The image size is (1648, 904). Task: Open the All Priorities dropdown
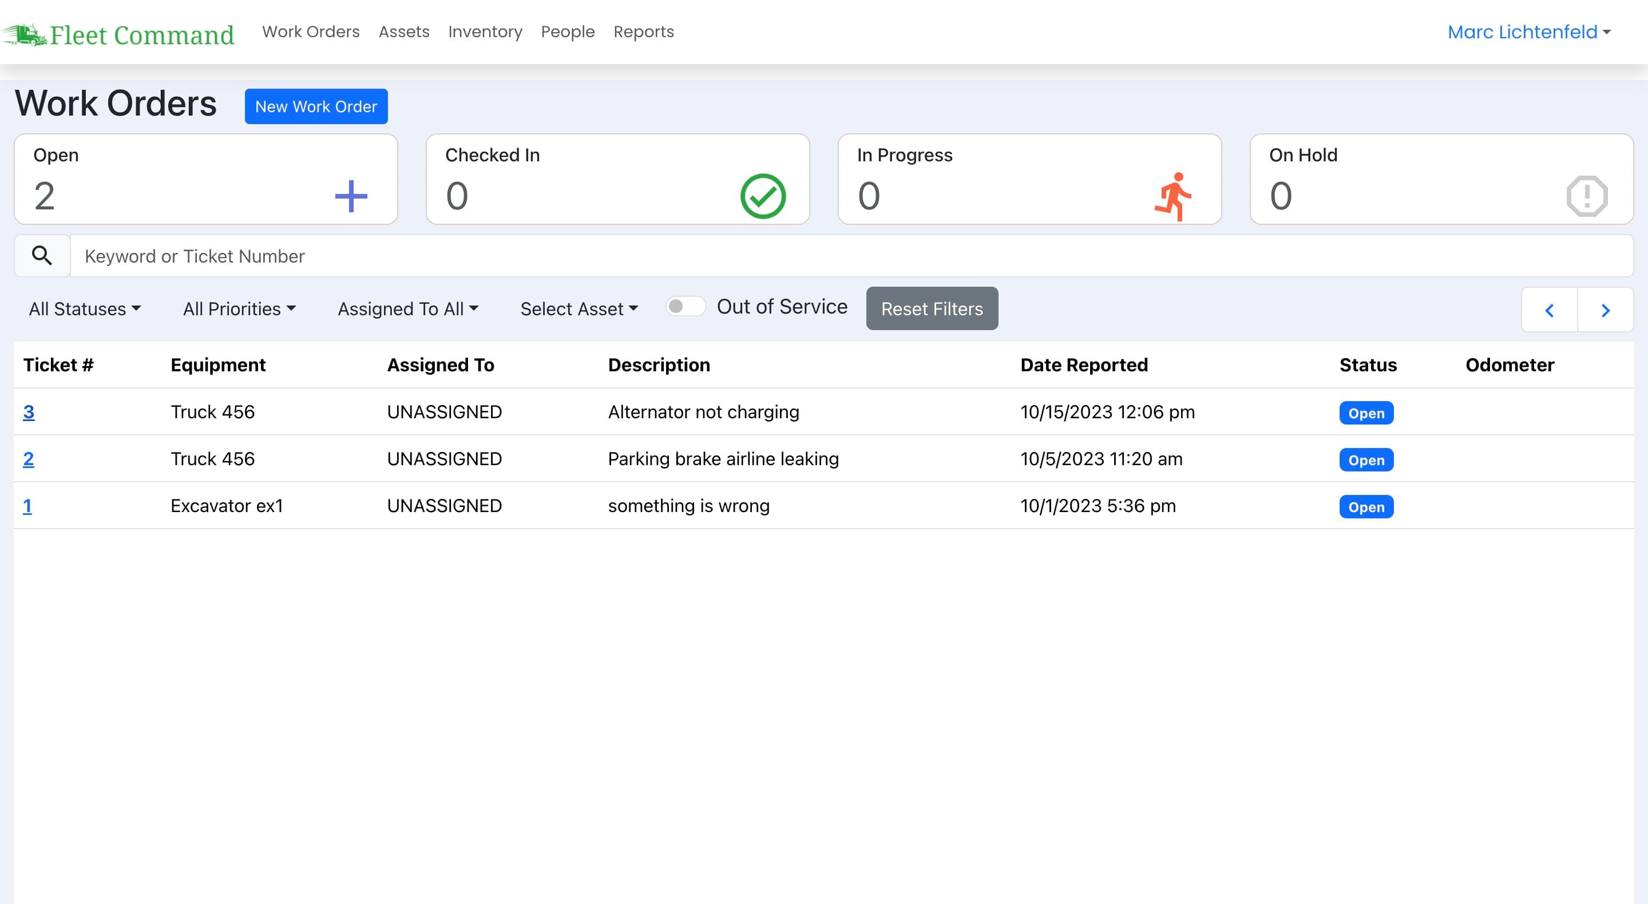pos(239,309)
